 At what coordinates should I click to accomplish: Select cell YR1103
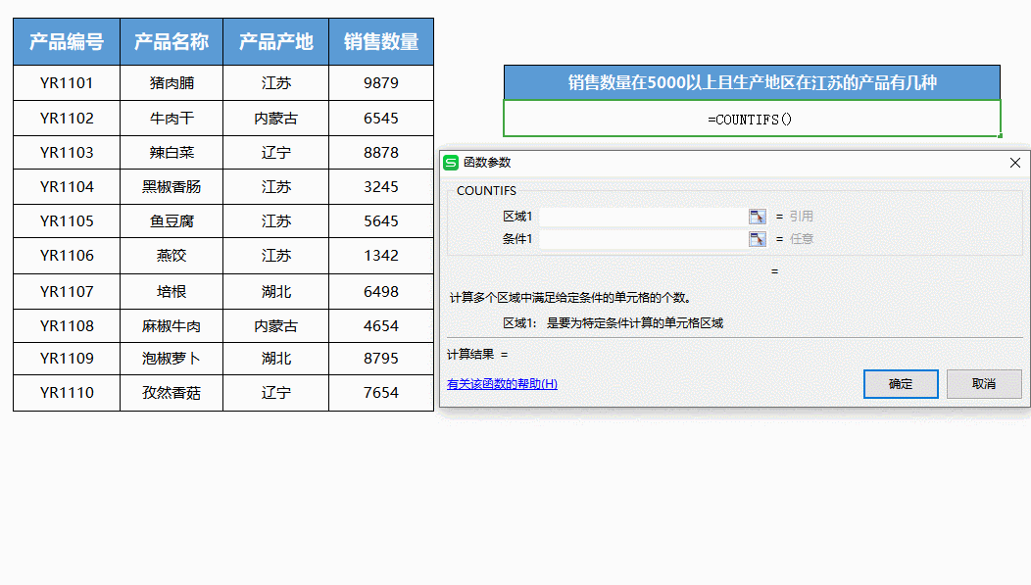tap(67, 153)
